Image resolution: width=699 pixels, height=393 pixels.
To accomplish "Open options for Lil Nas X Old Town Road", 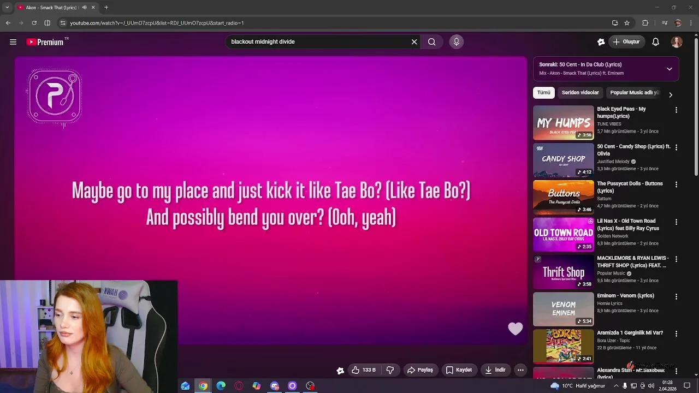I will click(x=676, y=222).
